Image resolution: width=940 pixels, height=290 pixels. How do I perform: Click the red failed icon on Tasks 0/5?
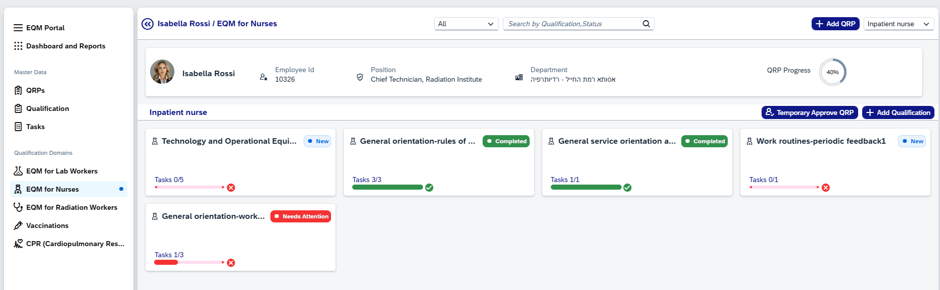coord(231,188)
